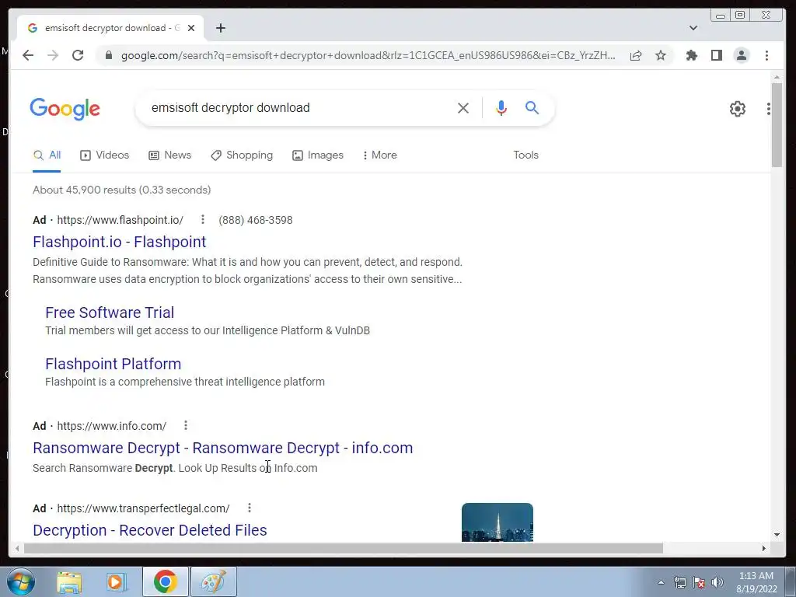The height and width of the screenshot is (597, 796).
Task: Switch to the Shopping tab
Action: point(242,155)
